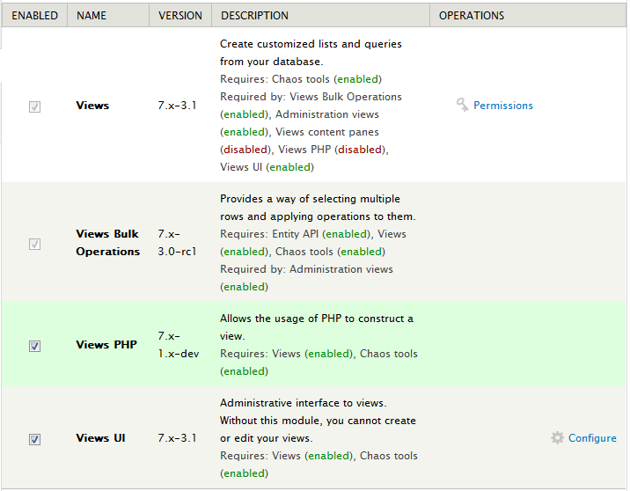This screenshot has width=630, height=491.
Task: Open the Views module Permissions link
Action: click(502, 106)
